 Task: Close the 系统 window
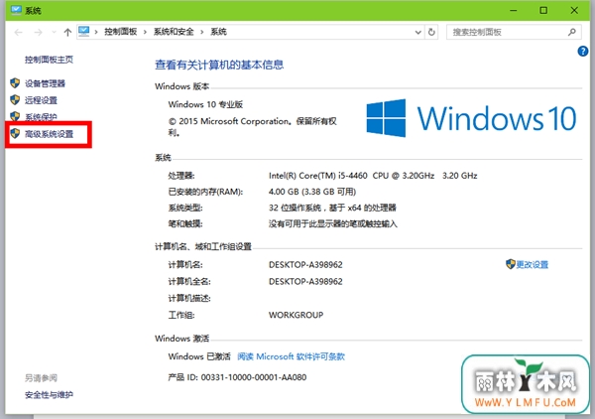point(574,10)
